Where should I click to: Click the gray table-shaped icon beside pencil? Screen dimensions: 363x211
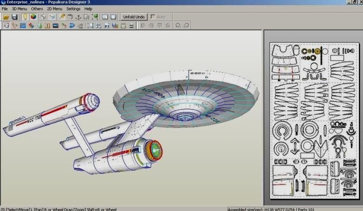click(70, 17)
